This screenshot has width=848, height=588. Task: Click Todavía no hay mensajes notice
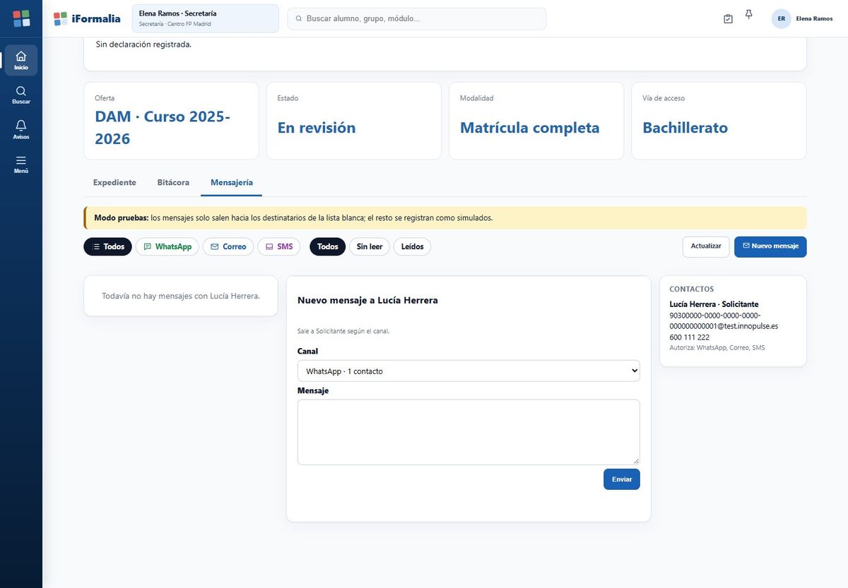click(x=181, y=296)
